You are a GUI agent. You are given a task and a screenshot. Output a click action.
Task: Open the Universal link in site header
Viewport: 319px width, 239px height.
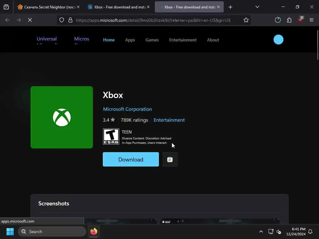pos(47,40)
